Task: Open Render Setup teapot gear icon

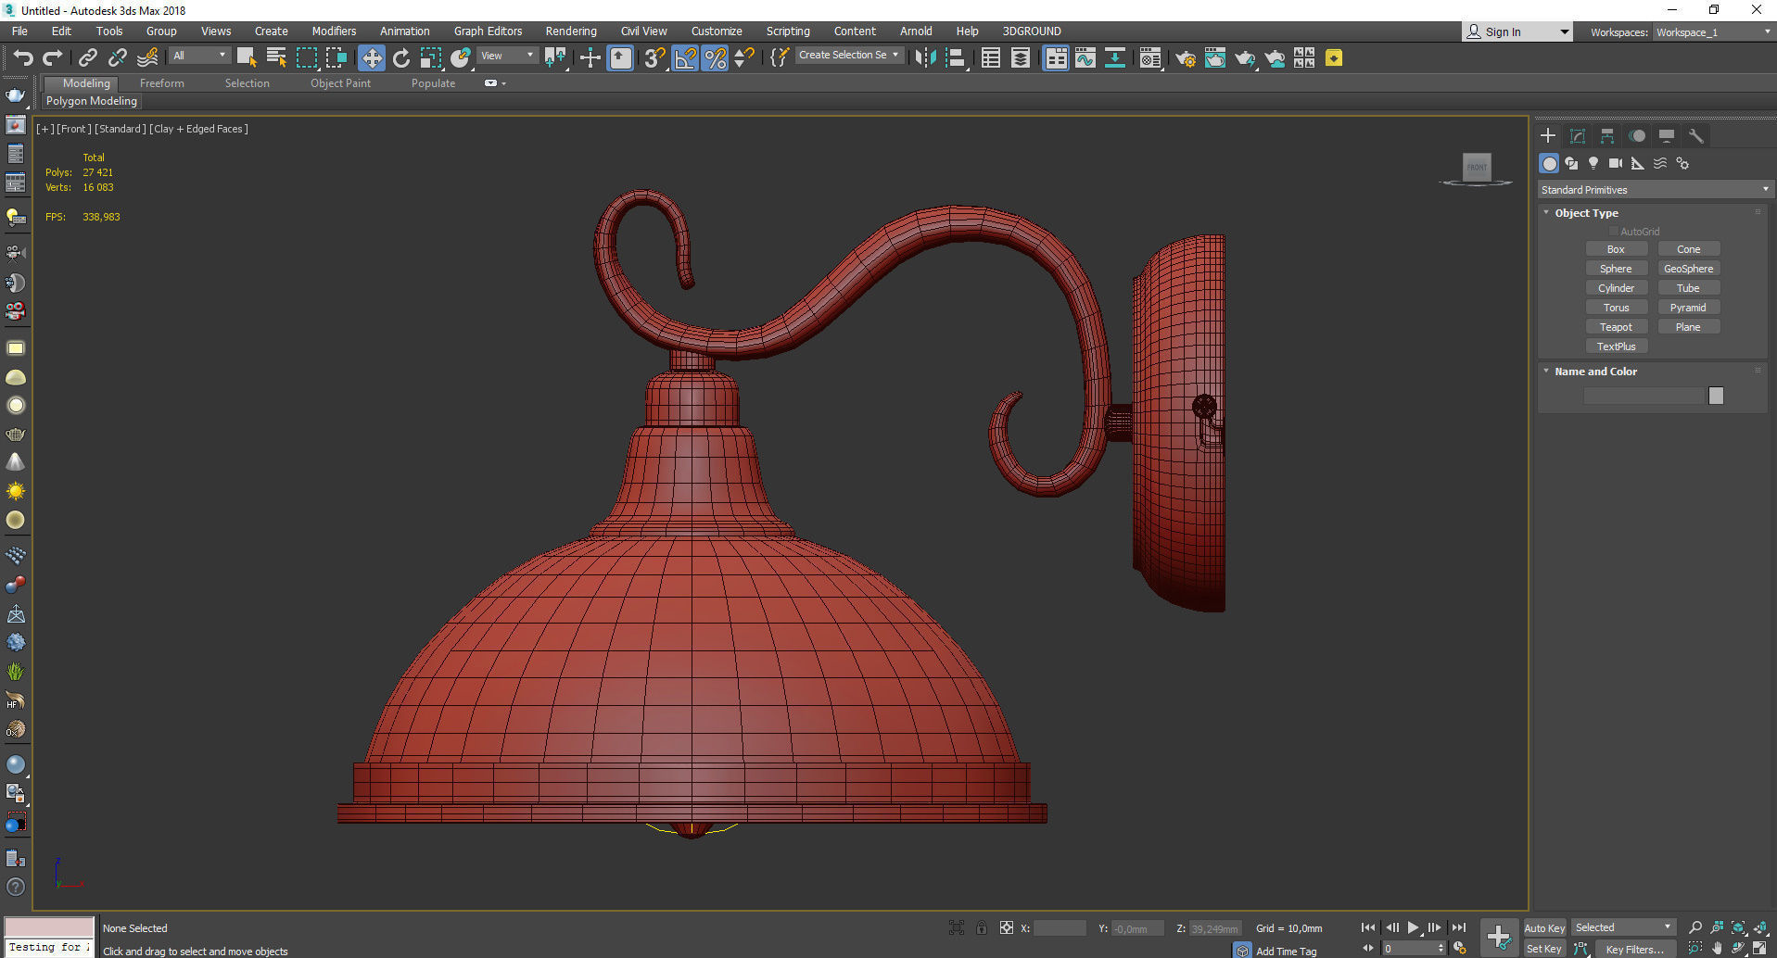Action: click(1186, 58)
